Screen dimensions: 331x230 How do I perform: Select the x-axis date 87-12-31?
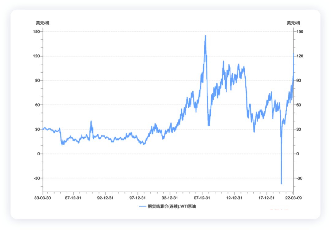pos(73,198)
